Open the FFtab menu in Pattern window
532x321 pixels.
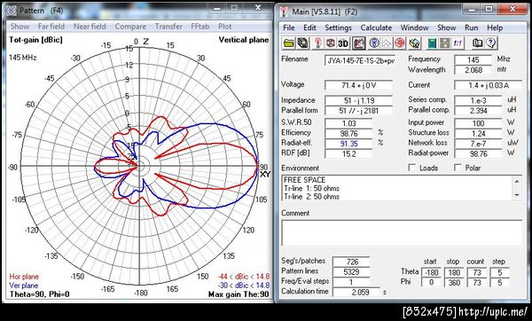click(x=199, y=27)
